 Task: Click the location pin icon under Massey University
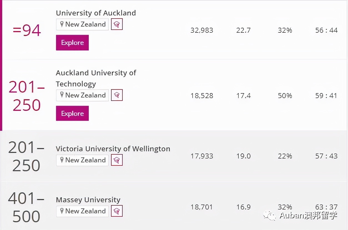[x=62, y=211]
